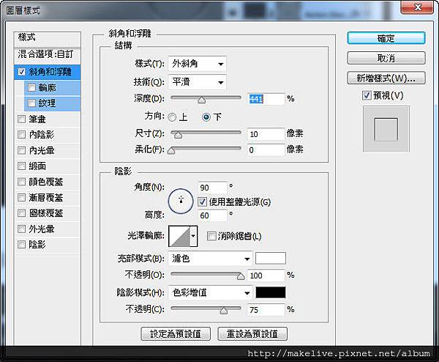Viewport: 439px width, 362px height.
Task: Click the 尺寸 value field showing 10
Action: click(266, 134)
